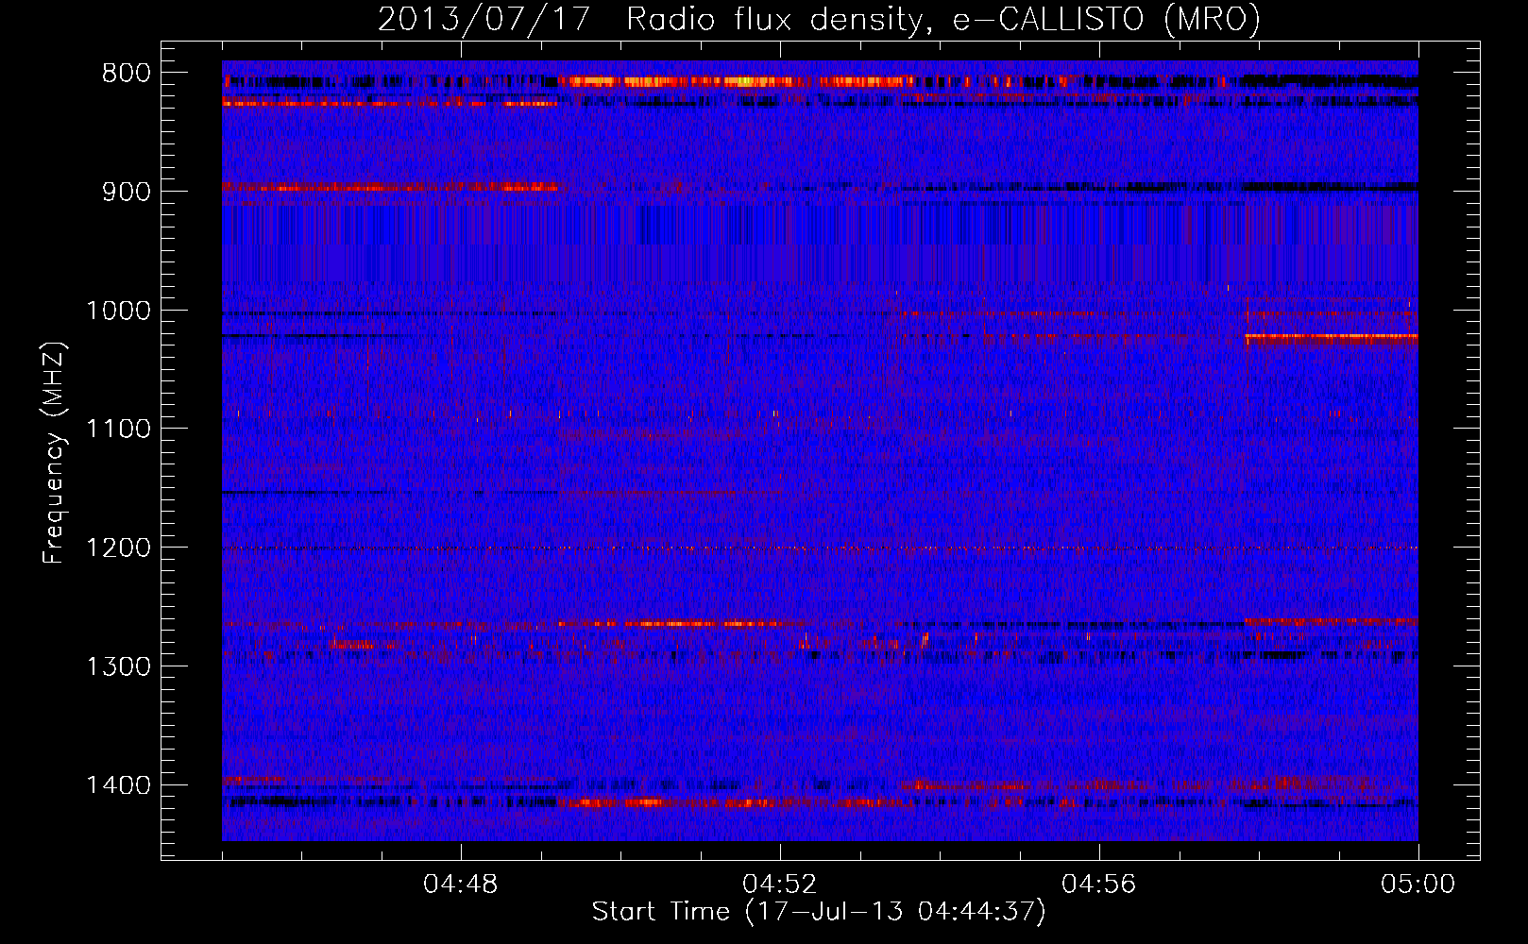
Task: Click the 04:52 time tick label
Action: tap(780, 885)
